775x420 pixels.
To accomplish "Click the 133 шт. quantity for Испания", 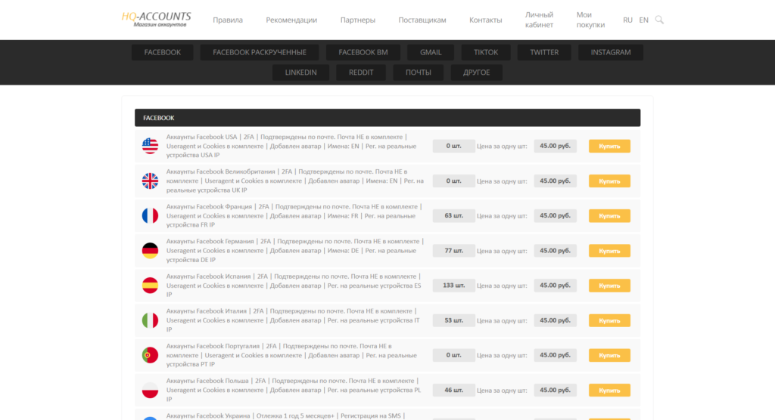I will [454, 286].
